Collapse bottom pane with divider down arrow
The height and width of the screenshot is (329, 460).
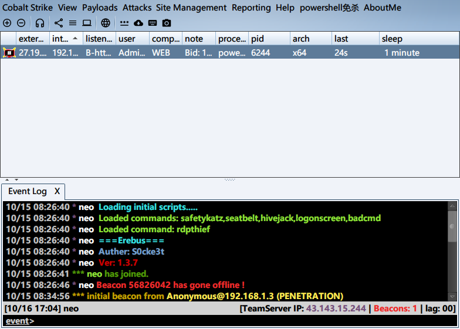[x=16, y=179]
